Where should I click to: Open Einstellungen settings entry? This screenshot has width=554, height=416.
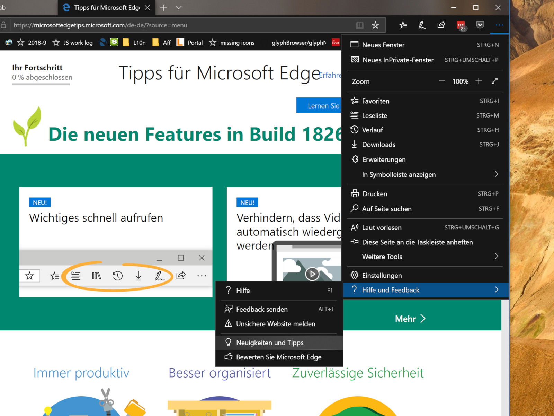point(425,275)
